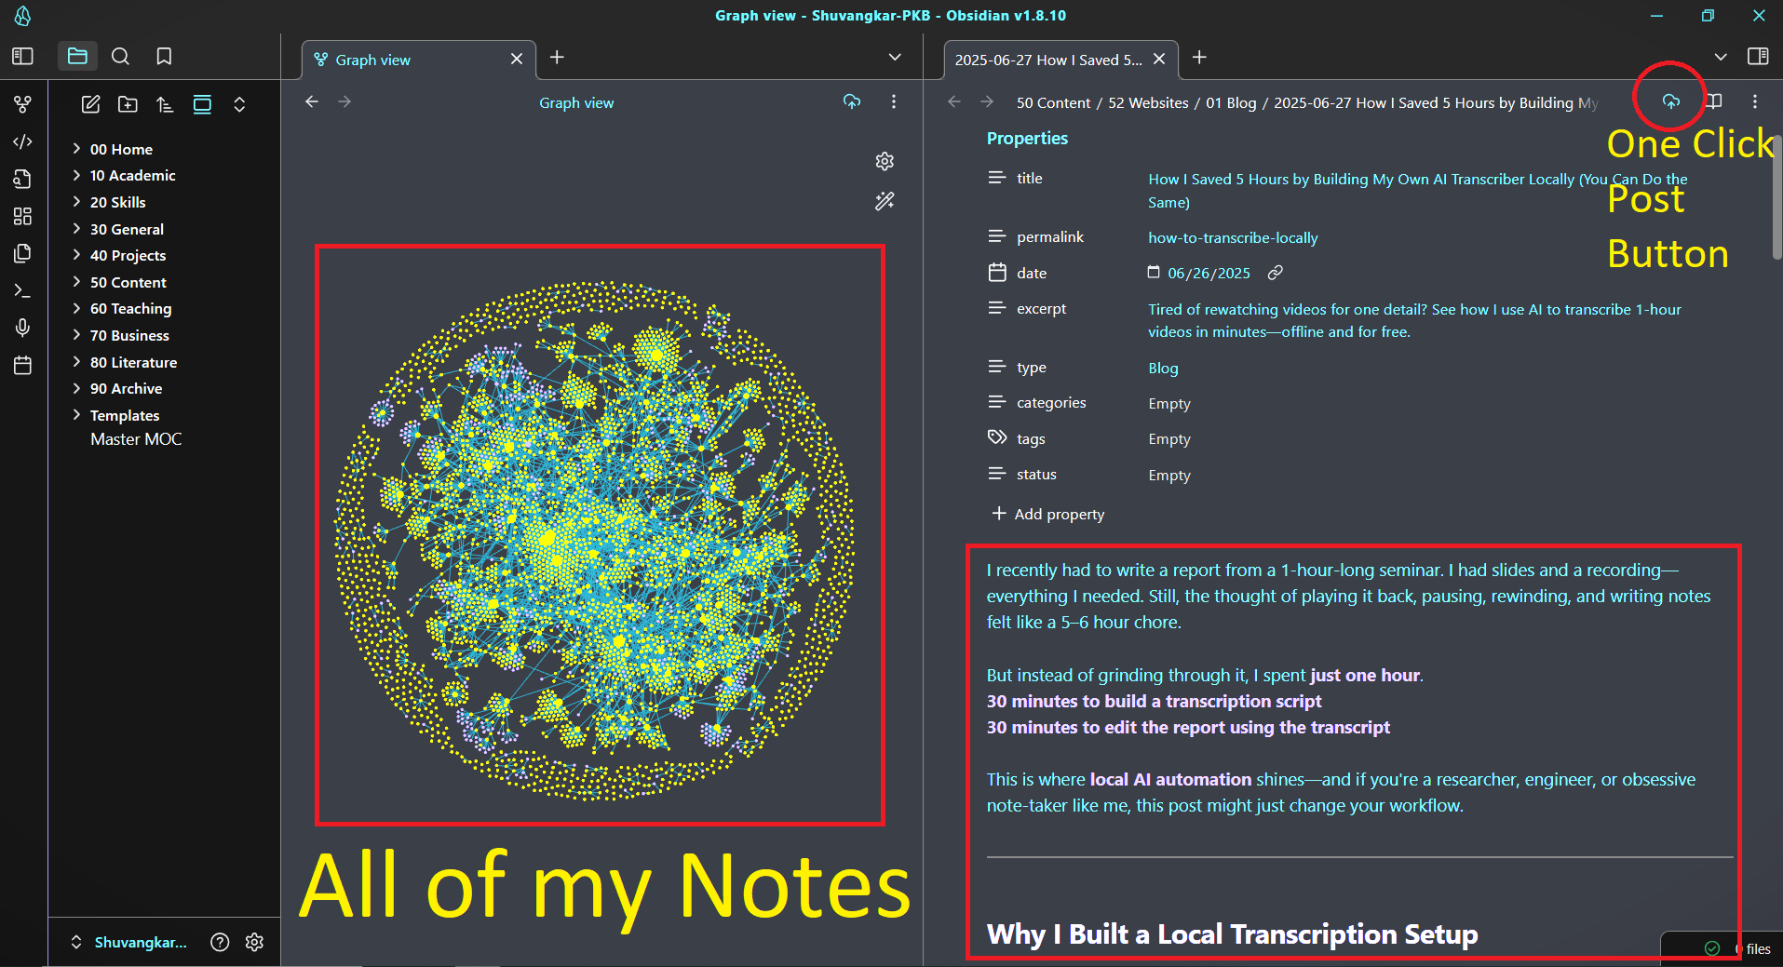The width and height of the screenshot is (1783, 967).
Task: Click the link icon next to the date
Action: [x=1276, y=273]
